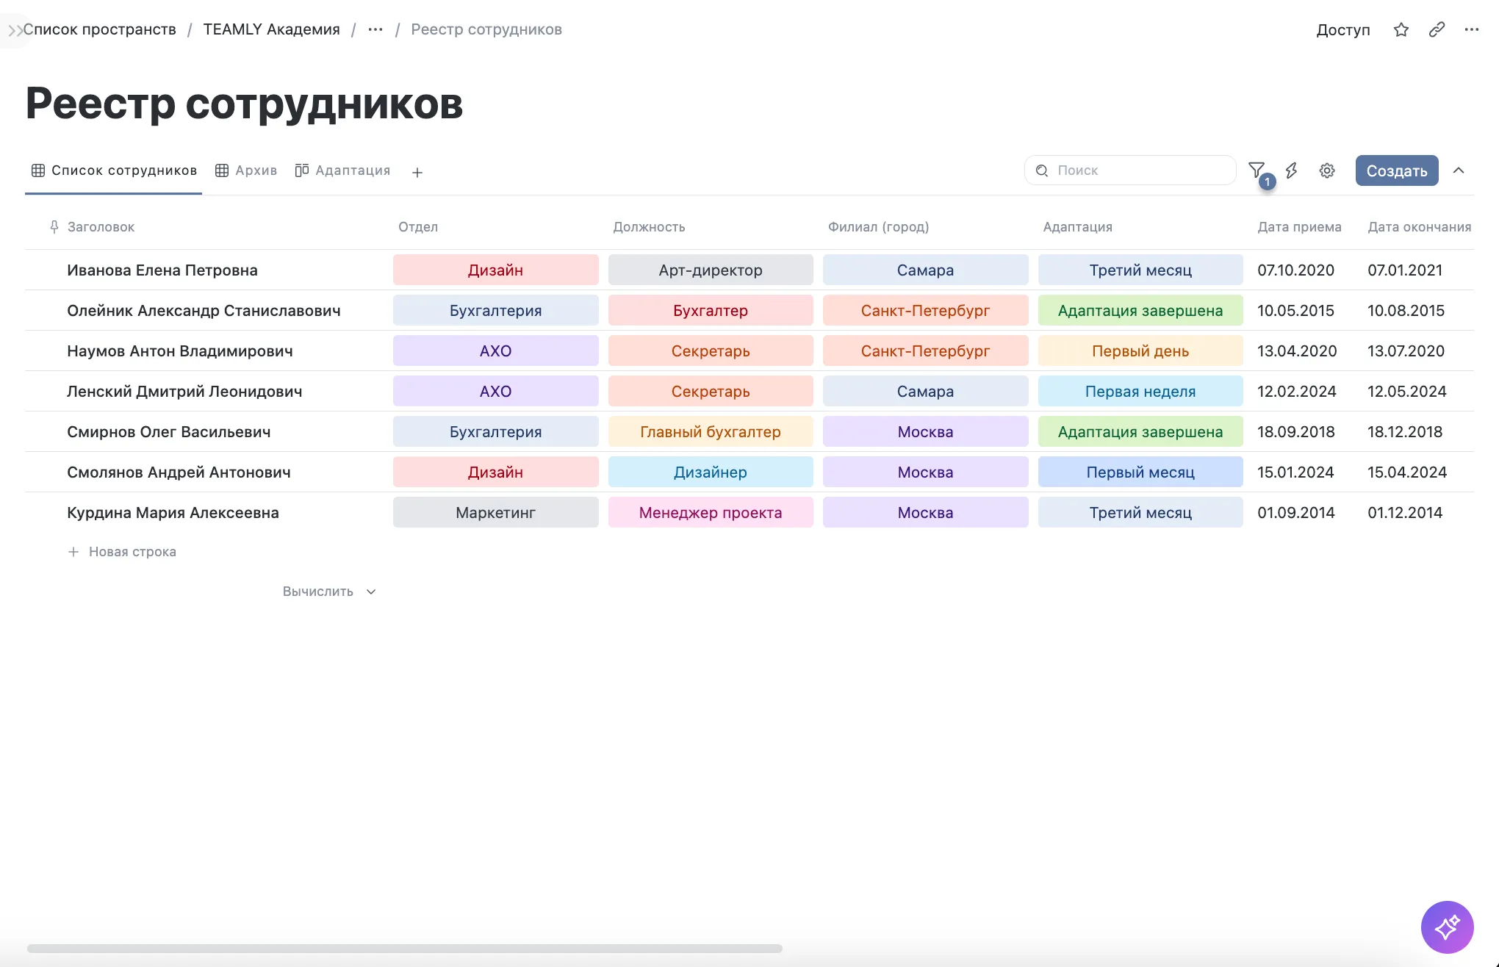Open the AI assistant sparkle button
1499x967 pixels.
tap(1447, 927)
